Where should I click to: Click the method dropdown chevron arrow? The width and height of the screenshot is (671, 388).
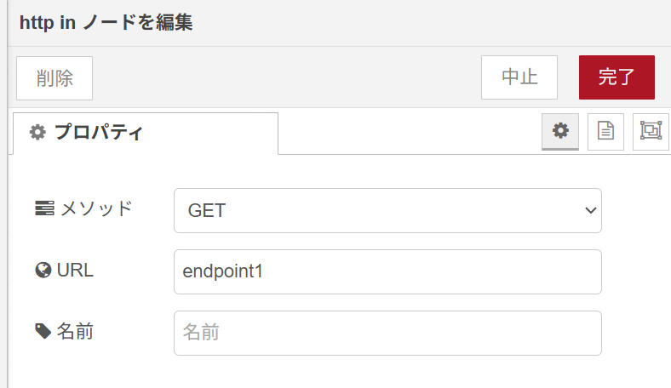tap(591, 210)
